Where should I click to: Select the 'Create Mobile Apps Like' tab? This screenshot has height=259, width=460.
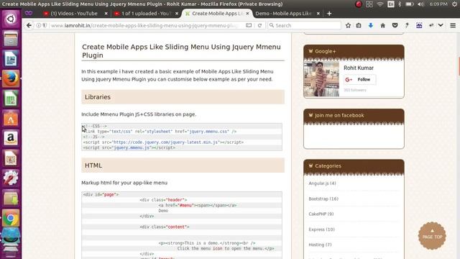tap(216, 14)
